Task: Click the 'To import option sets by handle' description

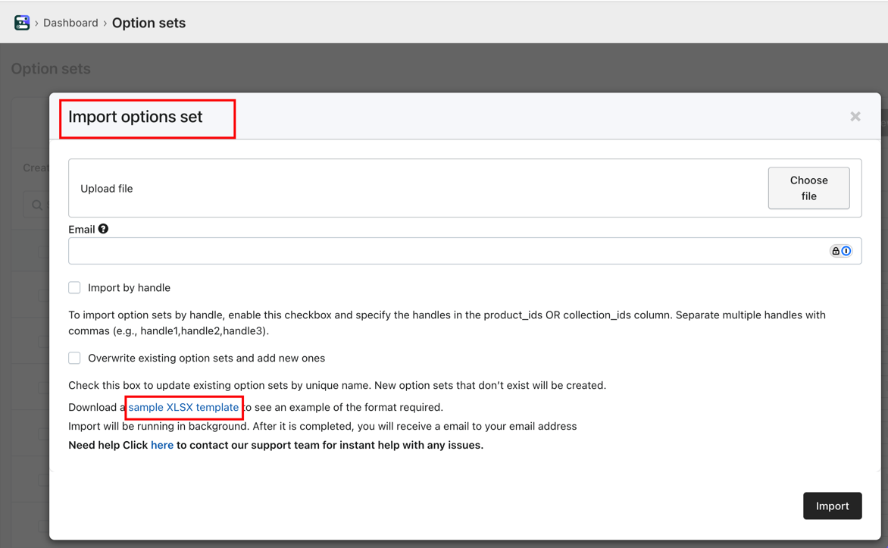Action: coord(447,323)
